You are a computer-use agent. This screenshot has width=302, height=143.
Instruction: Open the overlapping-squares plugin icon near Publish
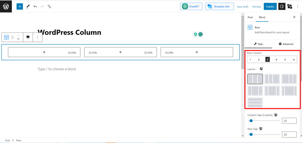pos(290,6)
